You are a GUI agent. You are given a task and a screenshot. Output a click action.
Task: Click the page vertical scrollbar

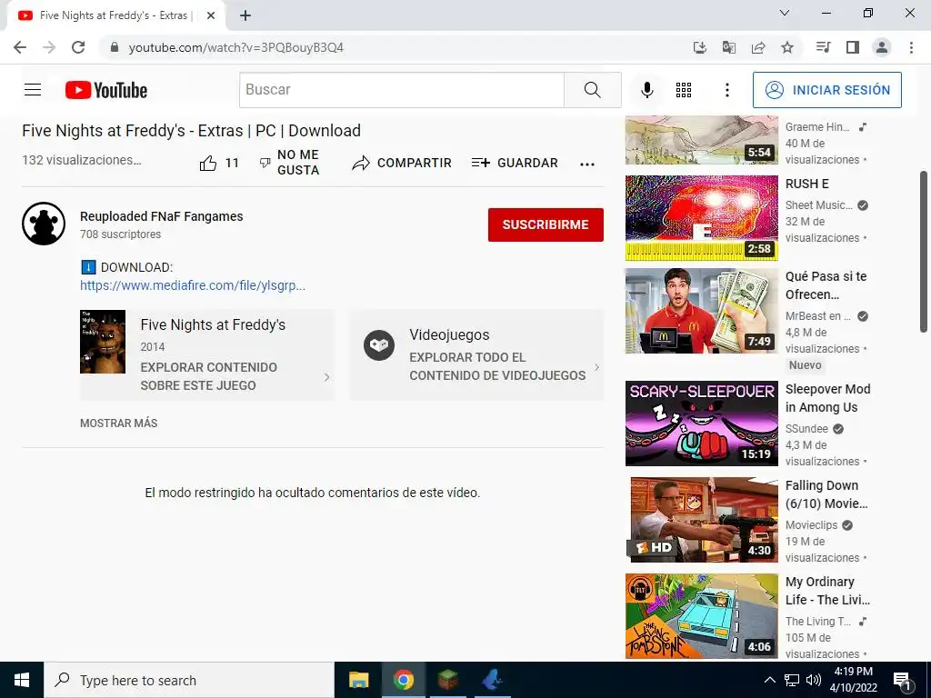pyautogui.click(x=924, y=253)
